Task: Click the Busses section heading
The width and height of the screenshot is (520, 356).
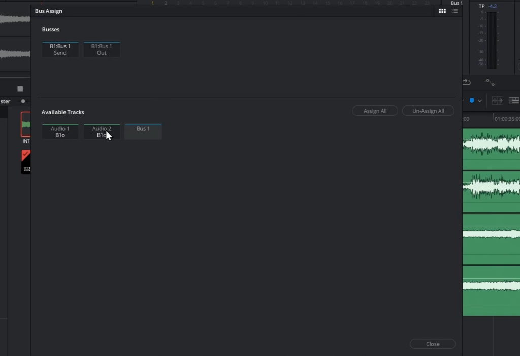Action: pos(51,29)
